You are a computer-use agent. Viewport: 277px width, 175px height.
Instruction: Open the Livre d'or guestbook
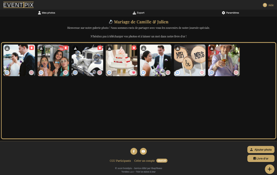261,158
